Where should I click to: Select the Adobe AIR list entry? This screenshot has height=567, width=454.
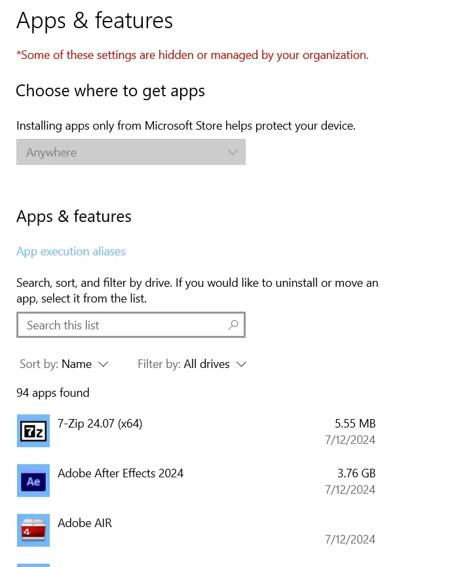197,530
